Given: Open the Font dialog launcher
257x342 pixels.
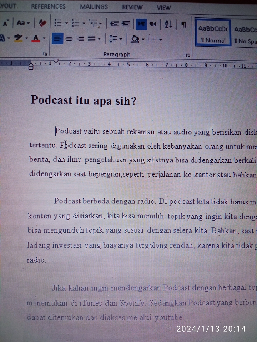Looking at the screenshot, I should pyautogui.click(x=45, y=53).
